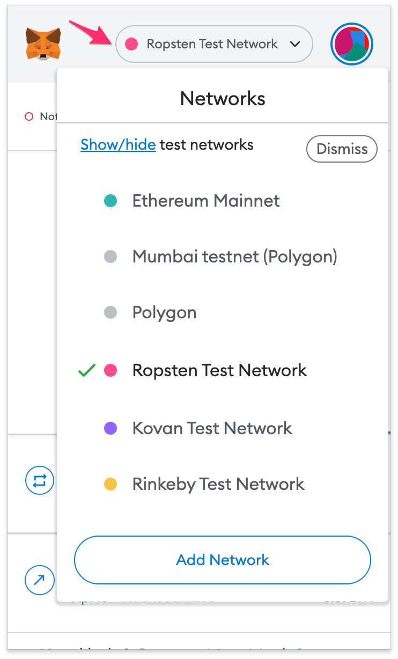Click the purple dot beside Kovan
The height and width of the screenshot is (659, 398).
pyautogui.click(x=110, y=428)
